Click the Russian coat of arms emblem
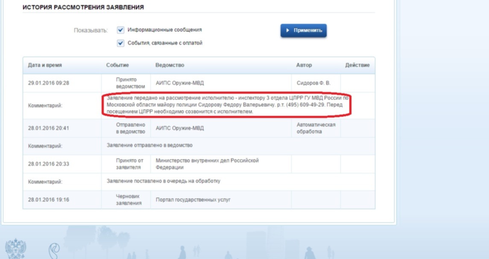 (16, 249)
